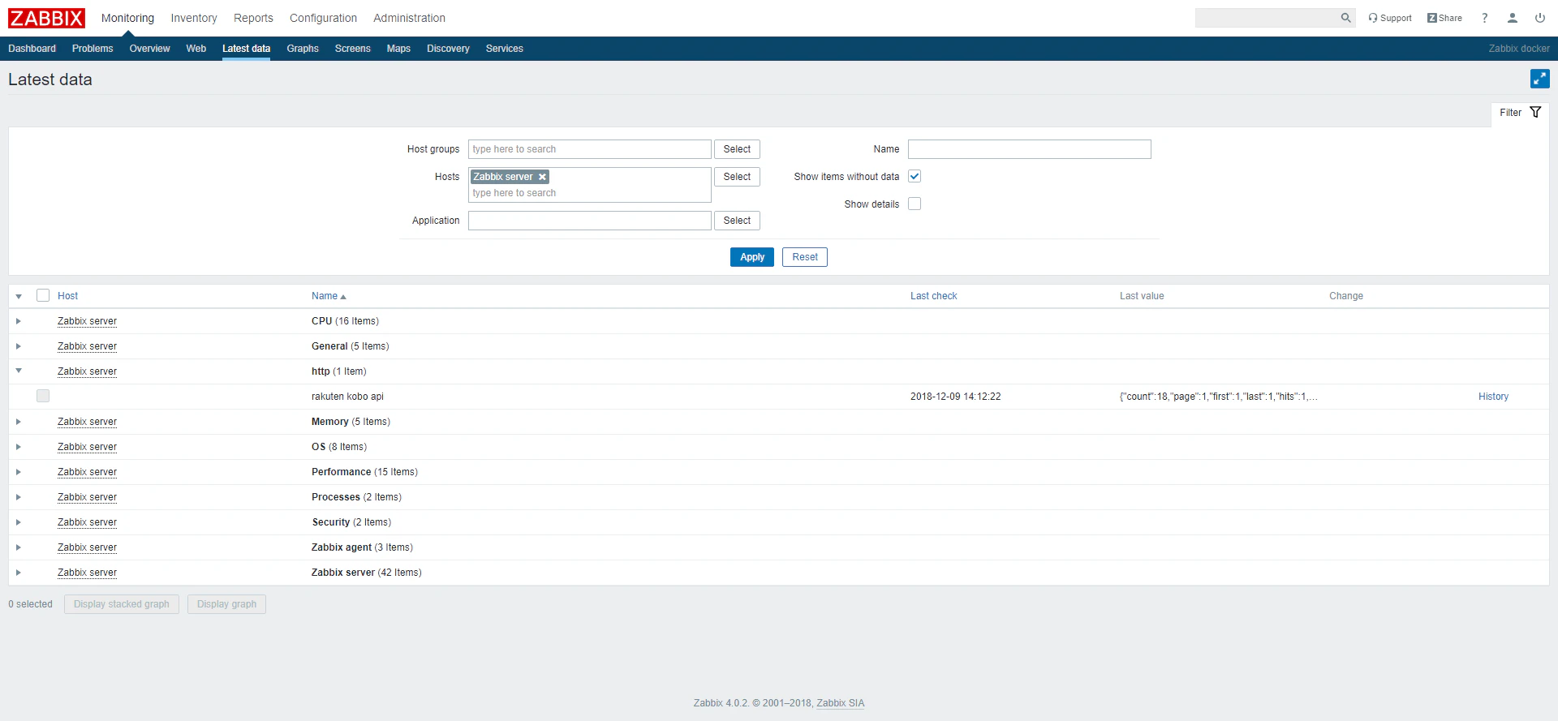Open the Share link

point(1444,18)
